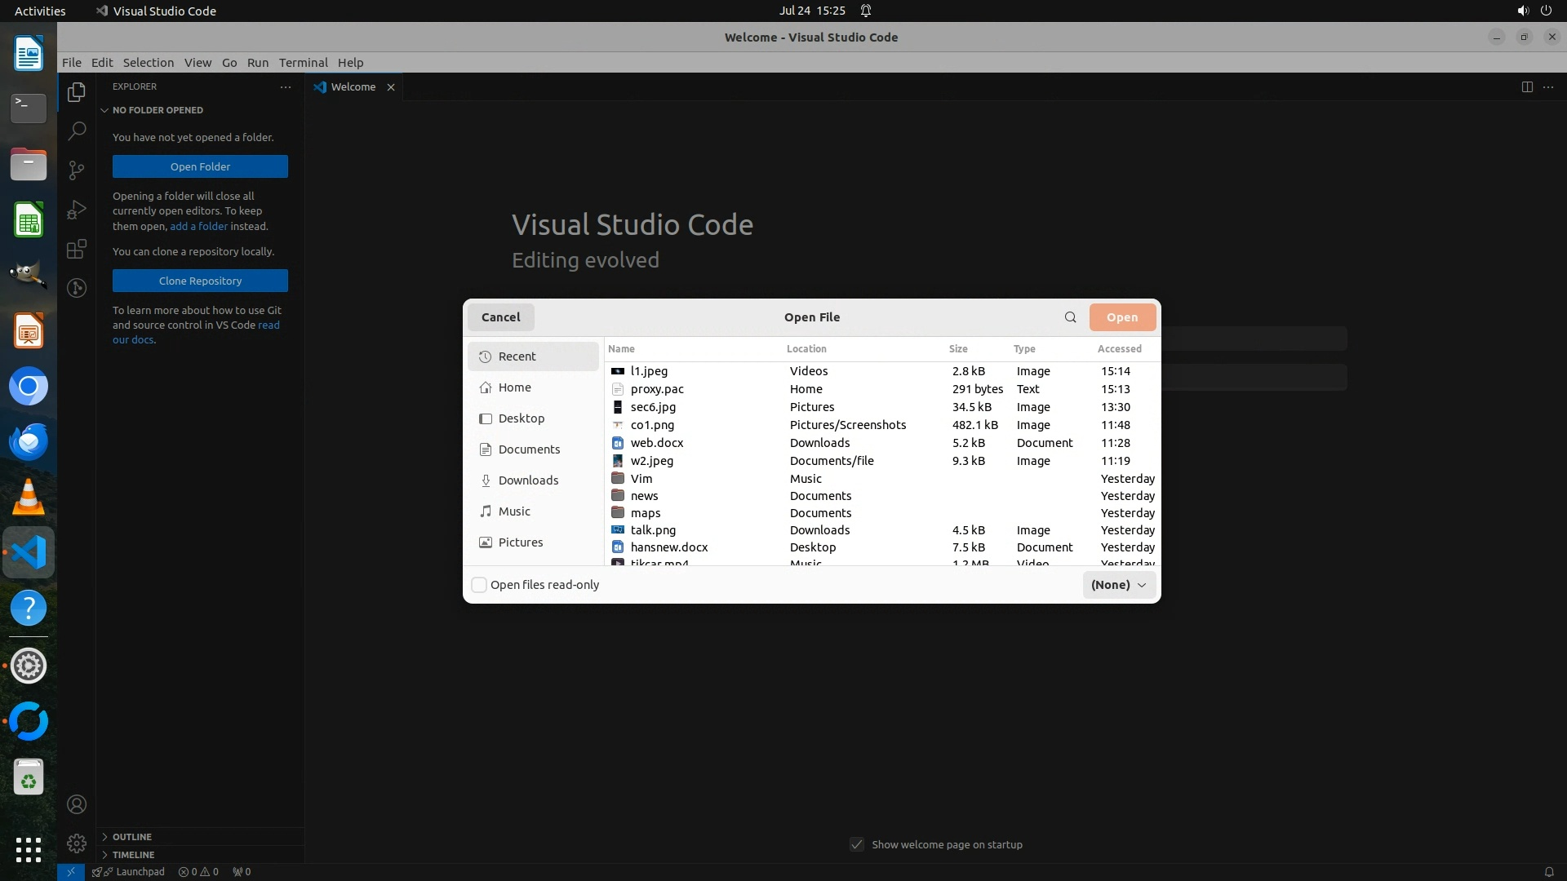Viewport: 1567px width, 881px height.
Task: Click the Accounts icon in activity bar
Action: point(77,804)
